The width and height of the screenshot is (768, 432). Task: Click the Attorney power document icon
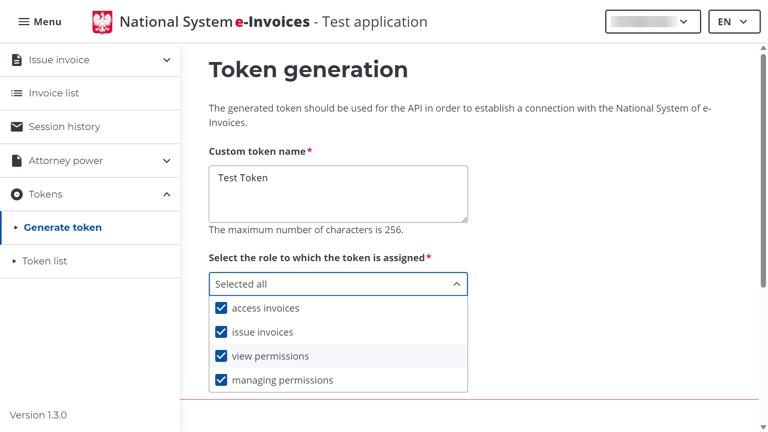click(16, 160)
